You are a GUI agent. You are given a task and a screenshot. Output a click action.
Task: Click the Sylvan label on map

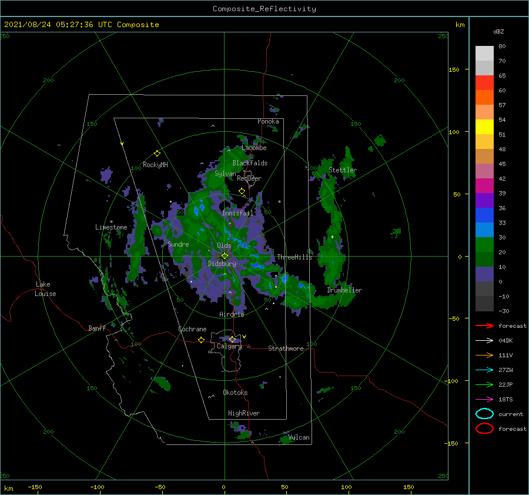click(x=225, y=174)
